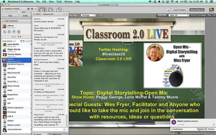The height and width of the screenshot is (135, 216).
Task: Open the emoticon feedback icon under wfryer
Action: pos(5,32)
